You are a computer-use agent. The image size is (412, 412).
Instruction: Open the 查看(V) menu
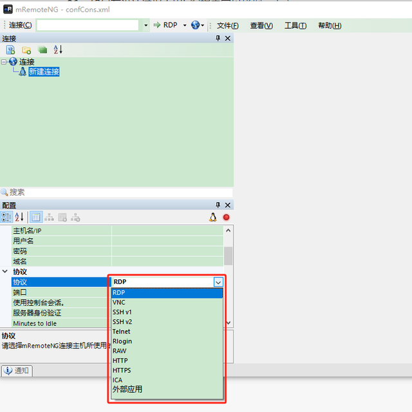point(261,26)
